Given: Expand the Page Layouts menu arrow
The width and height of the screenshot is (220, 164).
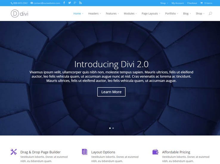Looking at the screenshot, I should [x=160, y=14].
